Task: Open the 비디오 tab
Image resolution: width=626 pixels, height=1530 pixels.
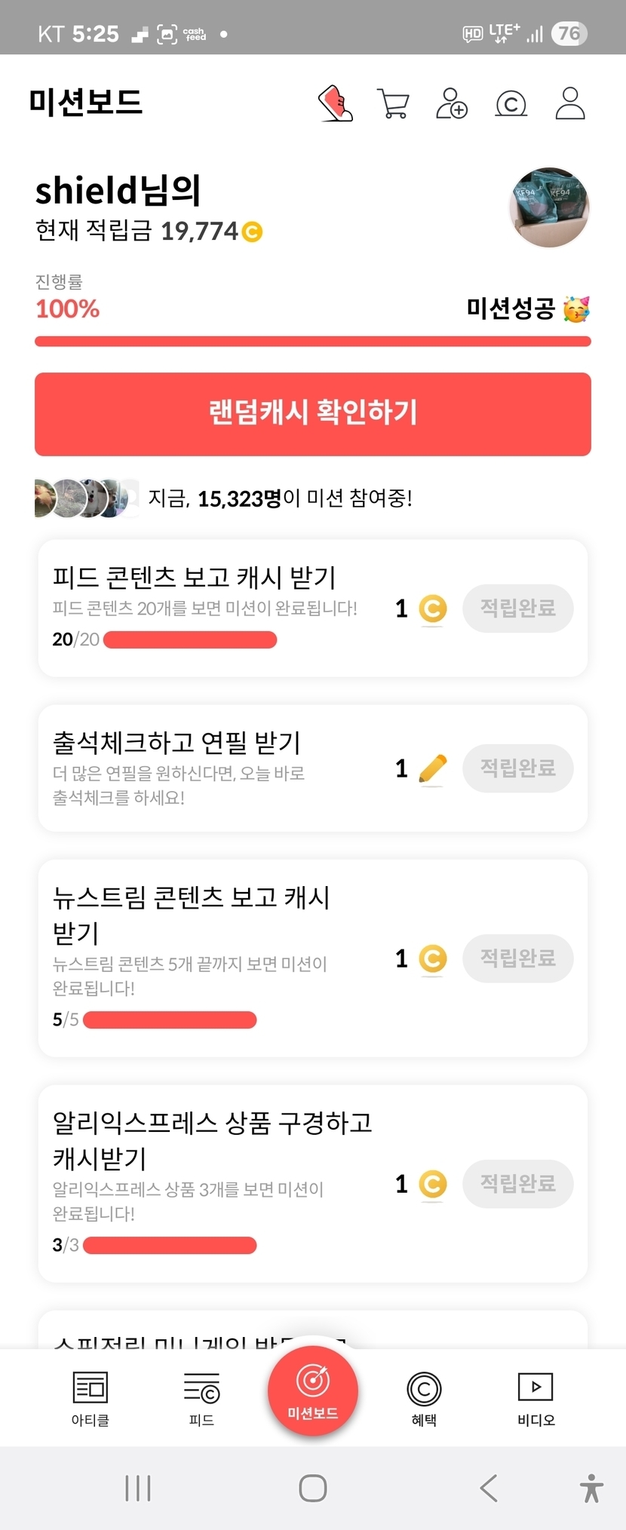Action: point(535,1398)
